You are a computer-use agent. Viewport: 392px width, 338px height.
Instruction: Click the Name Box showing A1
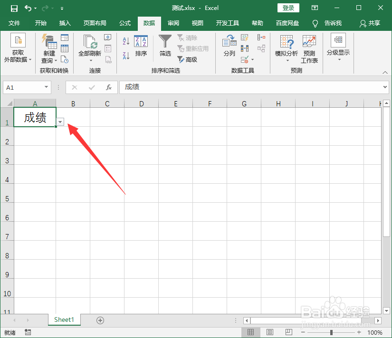(x=23, y=87)
